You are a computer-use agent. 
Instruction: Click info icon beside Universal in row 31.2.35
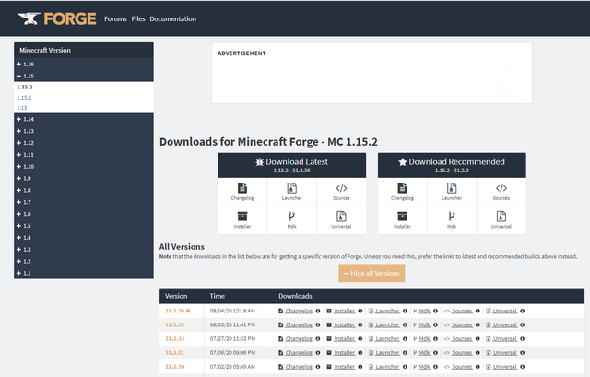click(523, 324)
